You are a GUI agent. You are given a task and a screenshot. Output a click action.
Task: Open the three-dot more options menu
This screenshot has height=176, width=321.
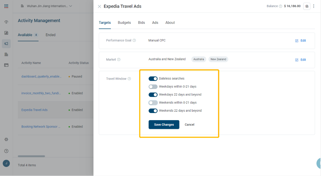pos(314,6)
